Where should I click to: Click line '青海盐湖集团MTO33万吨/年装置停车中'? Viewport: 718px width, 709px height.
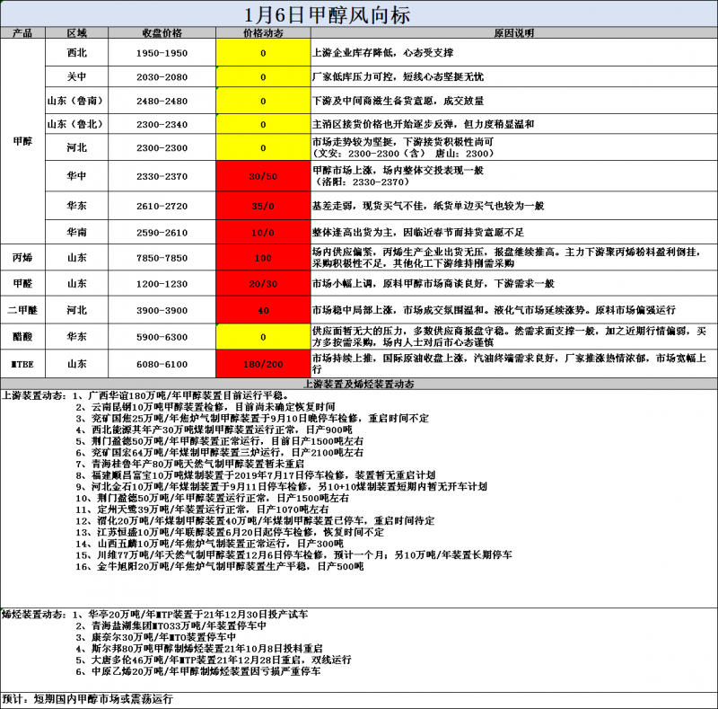pyautogui.click(x=179, y=625)
